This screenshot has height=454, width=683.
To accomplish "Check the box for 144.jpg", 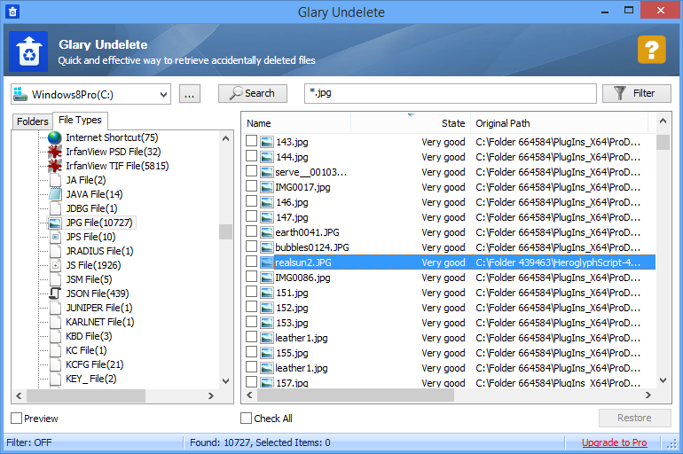I will tap(251, 156).
